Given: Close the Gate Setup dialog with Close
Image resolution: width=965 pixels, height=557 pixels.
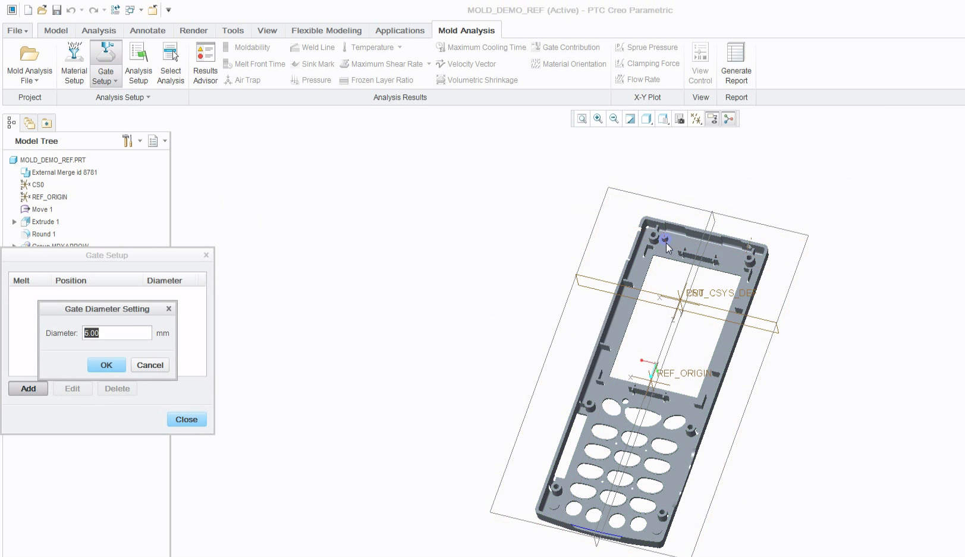Looking at the screenshot, I should coord(187,419).
